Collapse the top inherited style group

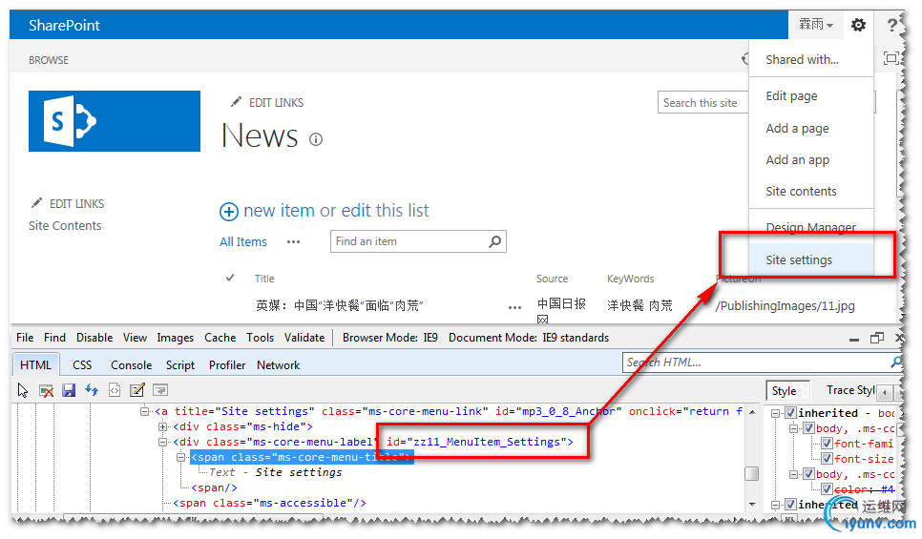(x=776, y=413)
